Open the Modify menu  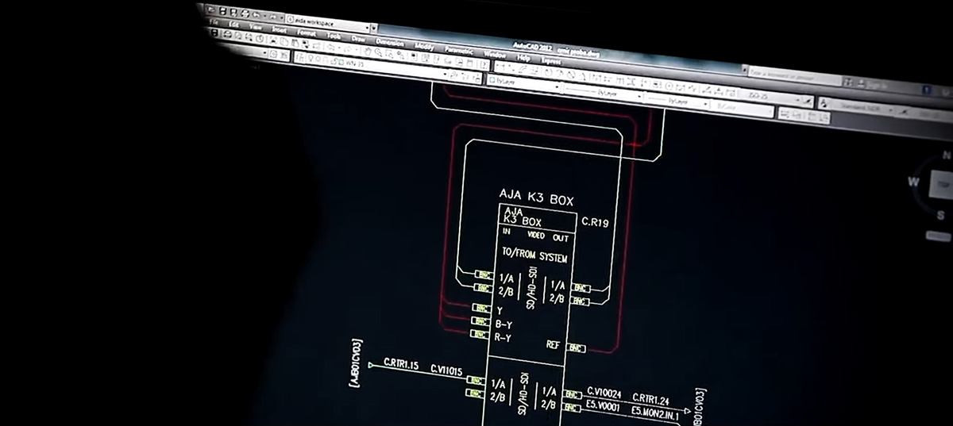(x=424, y=47)
